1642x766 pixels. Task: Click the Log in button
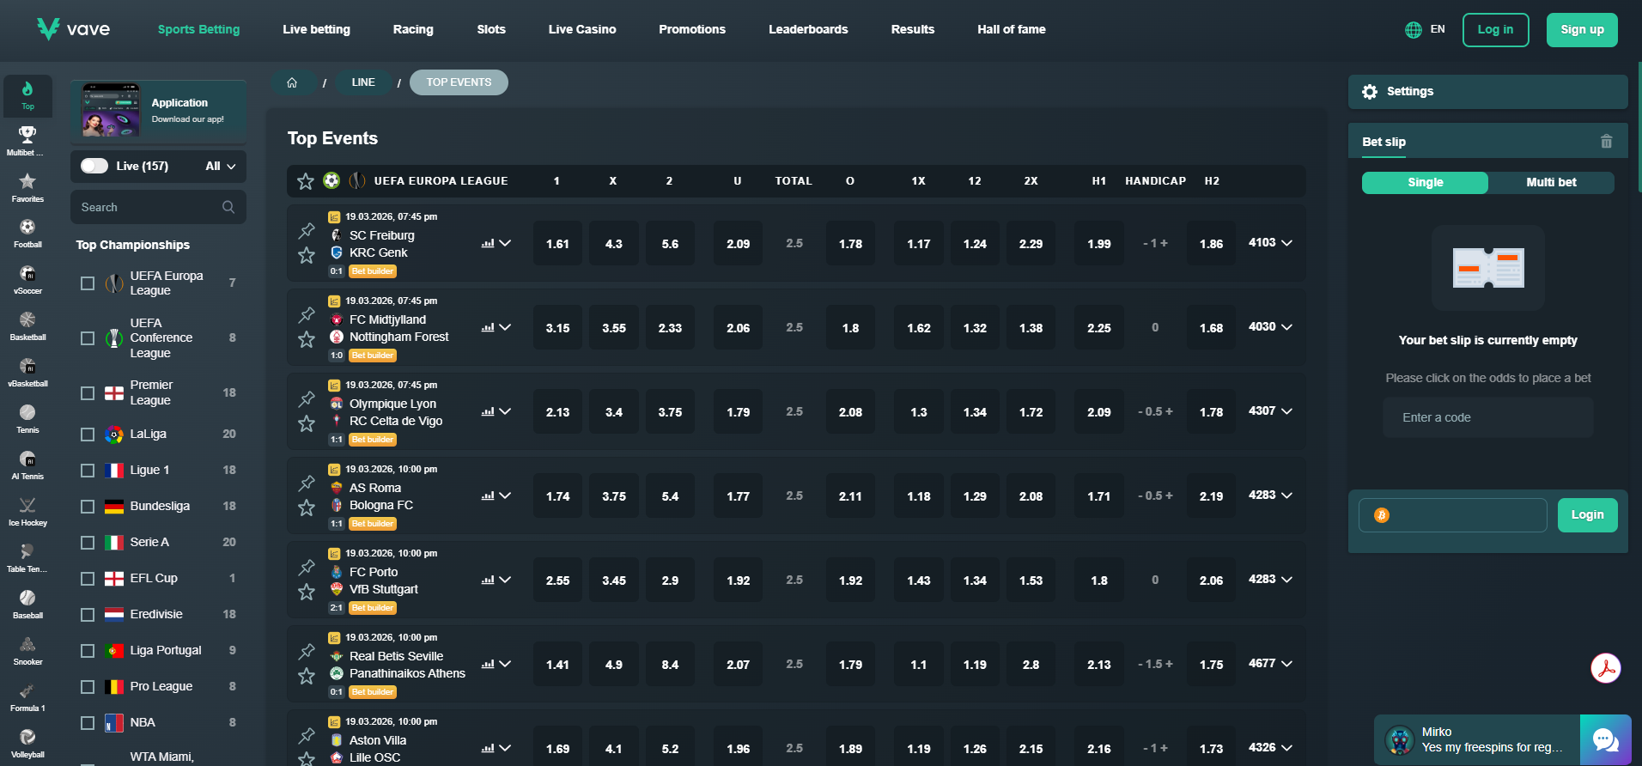click(1495, 30)
